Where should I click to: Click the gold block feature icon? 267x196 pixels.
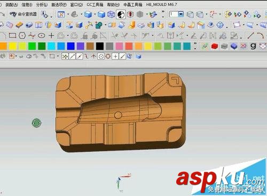point(19,25)
